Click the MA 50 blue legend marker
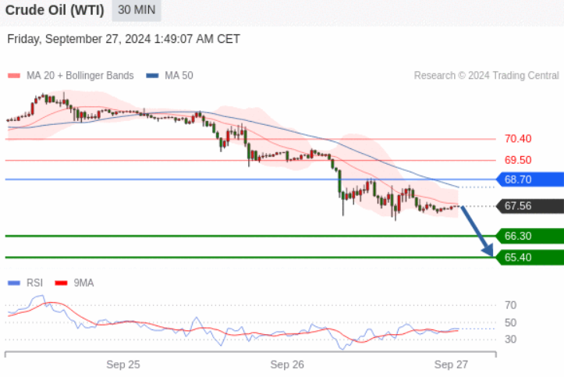Screen dimensions: 564x377 click(x=153, y=76)
